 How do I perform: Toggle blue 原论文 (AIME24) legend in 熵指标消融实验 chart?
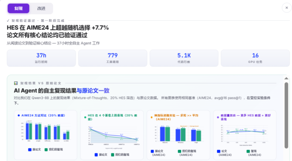point(158,153)
